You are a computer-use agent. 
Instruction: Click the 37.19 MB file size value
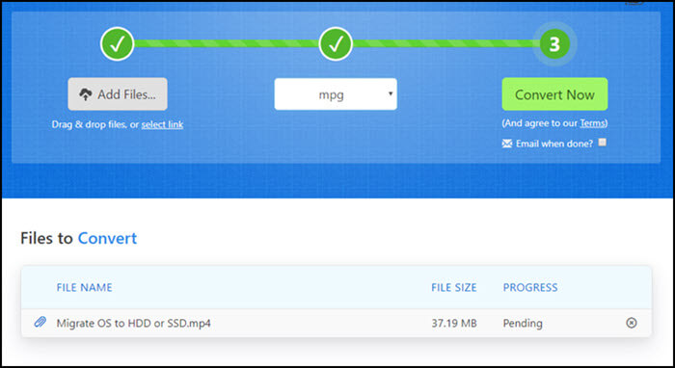(x=454, y=323)
